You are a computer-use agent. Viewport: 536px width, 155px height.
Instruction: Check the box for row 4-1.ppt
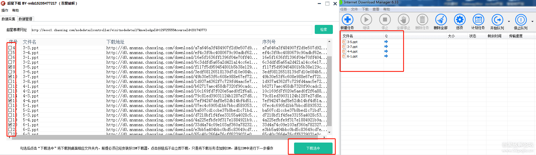coord(10,86)
